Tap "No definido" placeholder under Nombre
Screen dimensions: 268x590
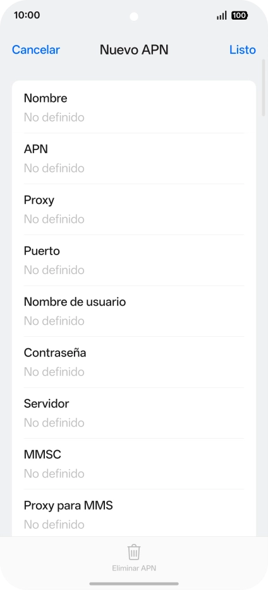(x=54, y=117)
